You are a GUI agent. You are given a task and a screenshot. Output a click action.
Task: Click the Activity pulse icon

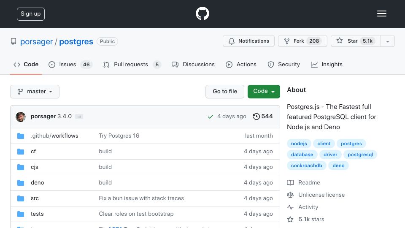pos(290,207)
